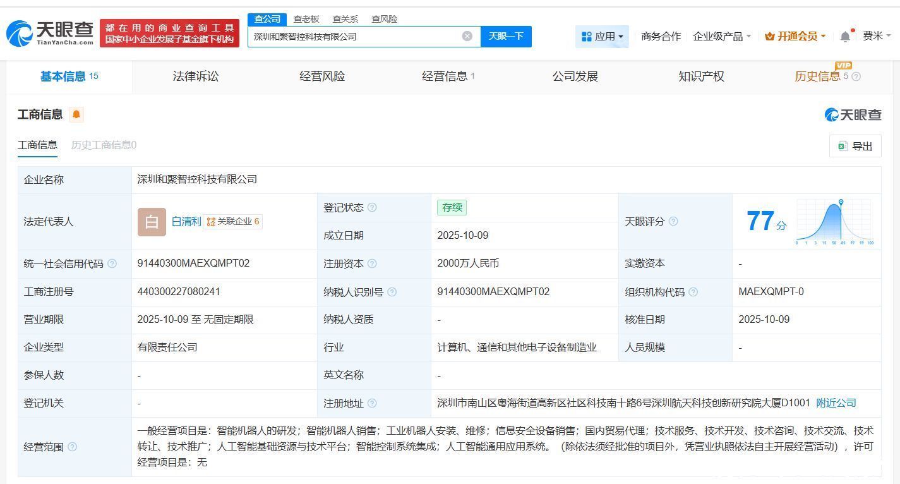Click the company name search input field
Viewport: 900px width, 484px height.
pos(354,37)
